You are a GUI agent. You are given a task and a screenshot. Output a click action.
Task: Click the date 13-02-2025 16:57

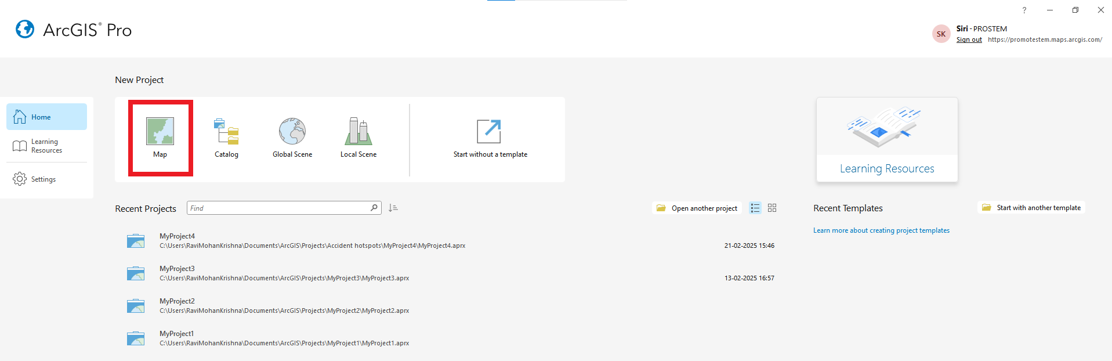pyautogui.click(x=749, y=278)
